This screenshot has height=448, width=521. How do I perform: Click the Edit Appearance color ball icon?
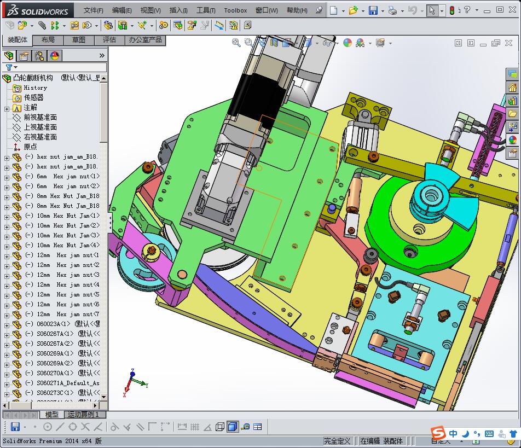[x=348, y=43]
